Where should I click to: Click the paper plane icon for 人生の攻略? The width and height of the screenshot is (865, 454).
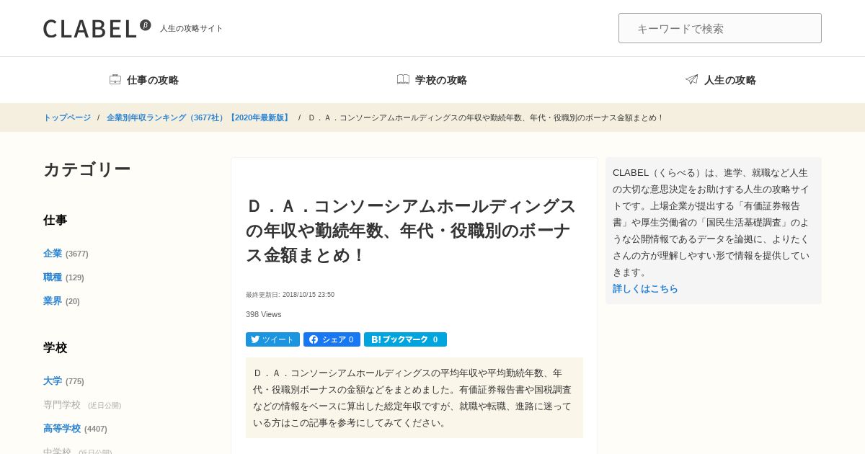click(x=691, y=79)
